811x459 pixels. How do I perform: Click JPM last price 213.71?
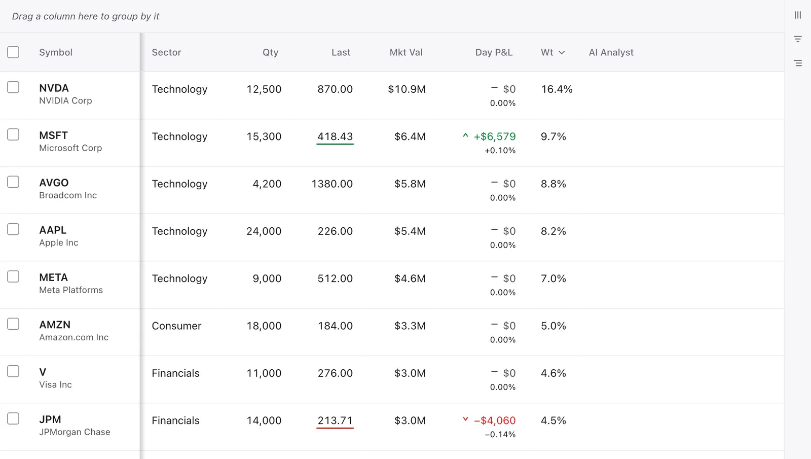coord(335,420)
